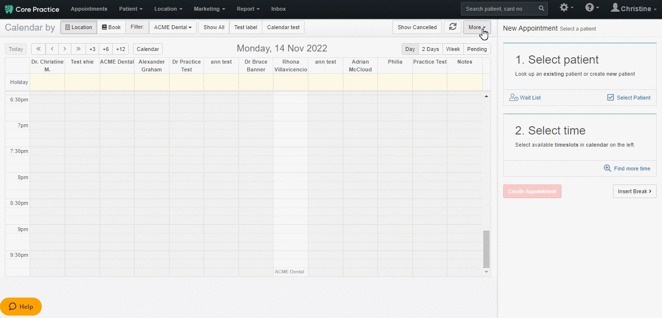Open the Appointments menu item
This screenshot has height=318, width=662.
(89, 9)
